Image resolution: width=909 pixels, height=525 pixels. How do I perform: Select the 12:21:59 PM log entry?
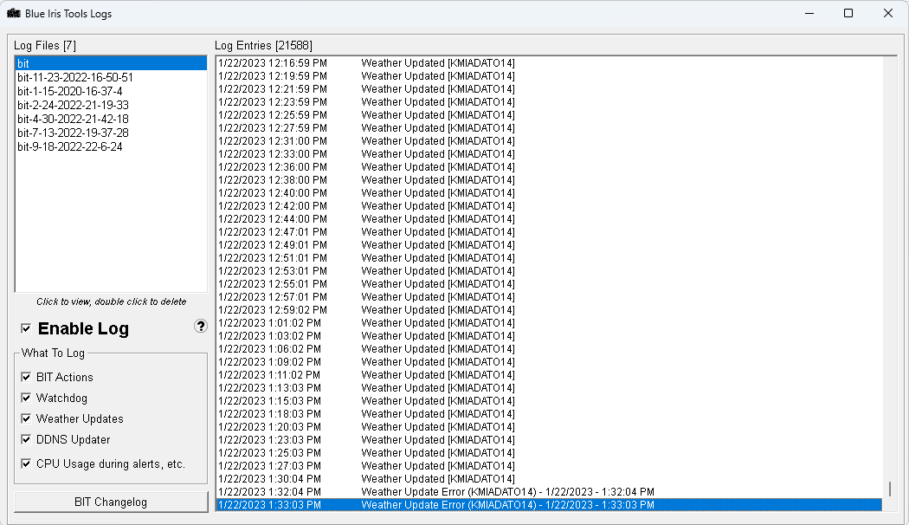[549, 88]
